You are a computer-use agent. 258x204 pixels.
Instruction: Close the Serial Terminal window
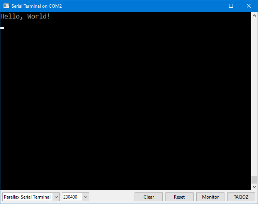[x=249, y=6]
